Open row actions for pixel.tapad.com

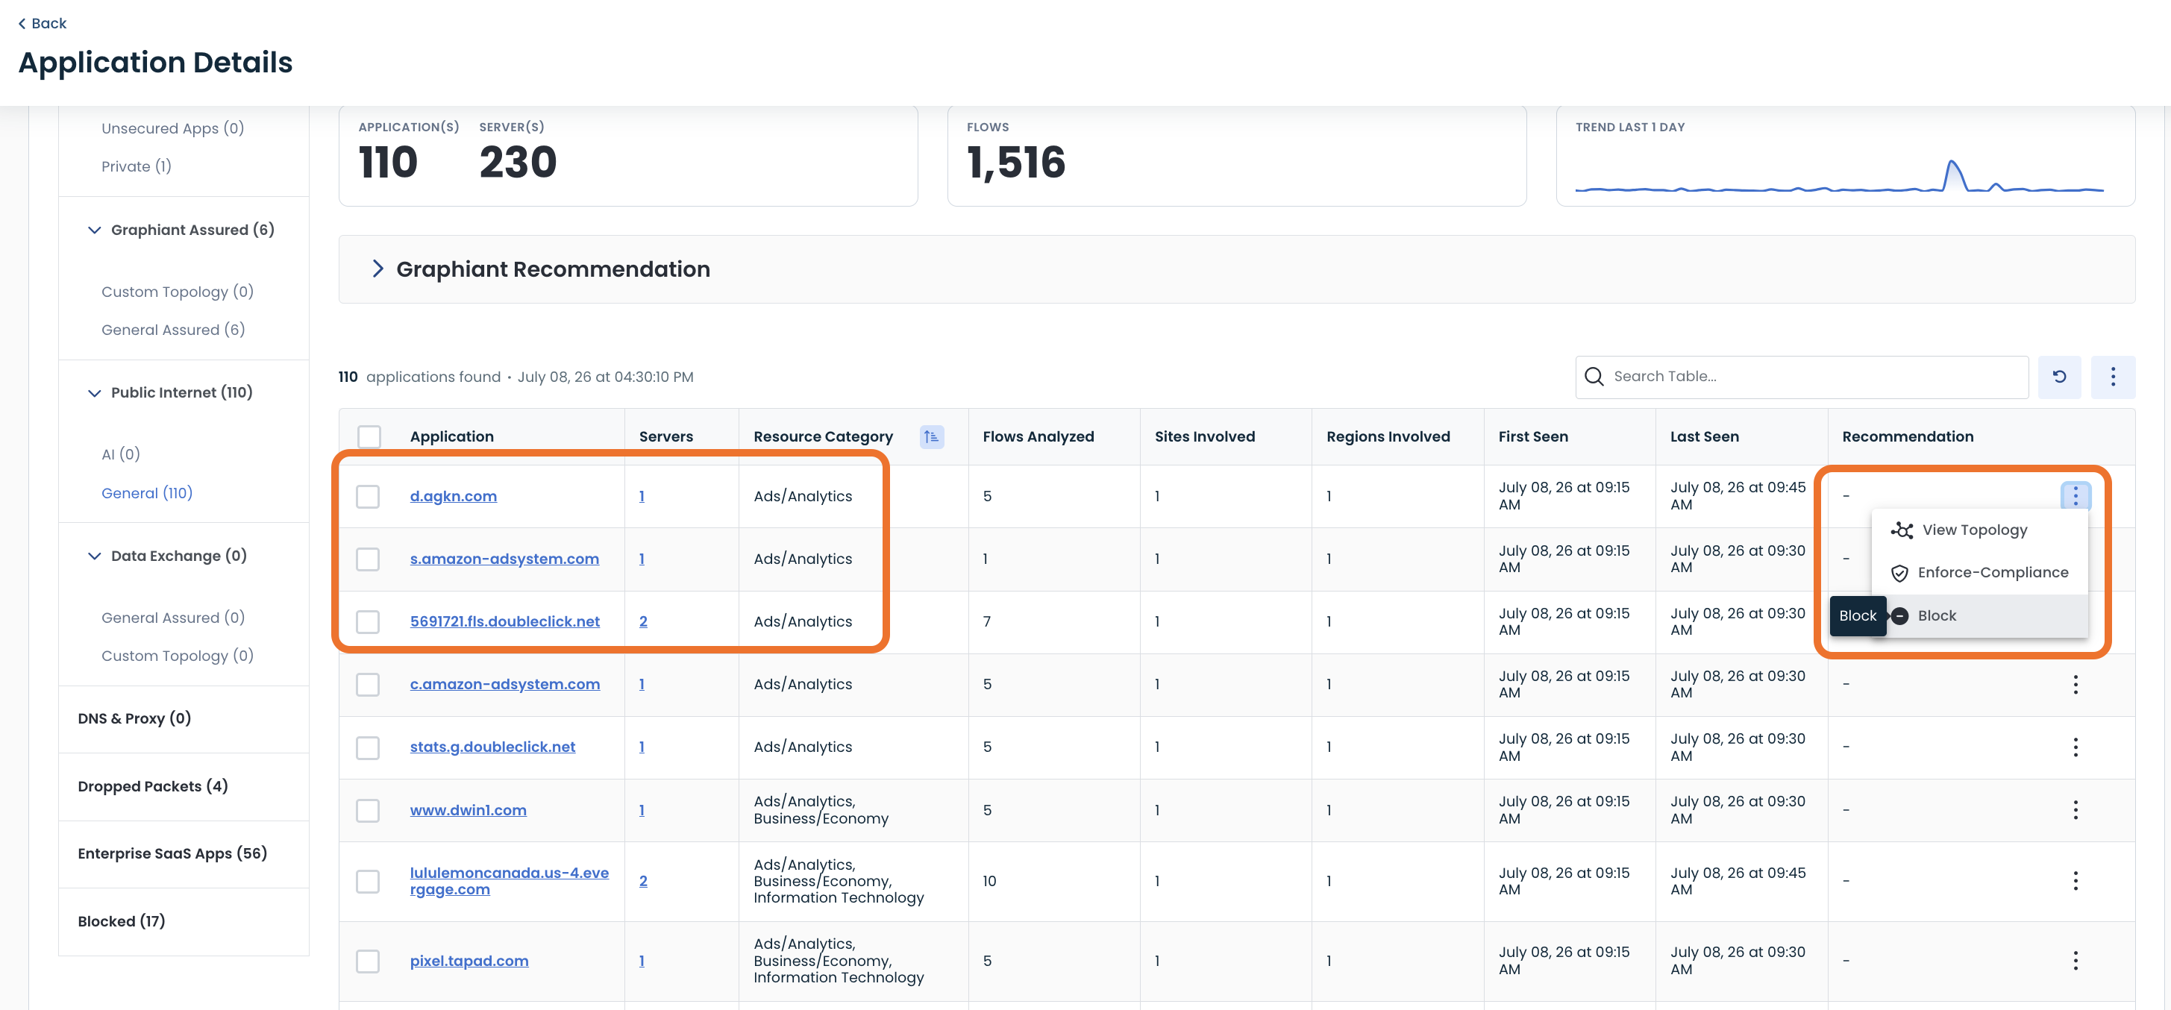coord(2075,960)
